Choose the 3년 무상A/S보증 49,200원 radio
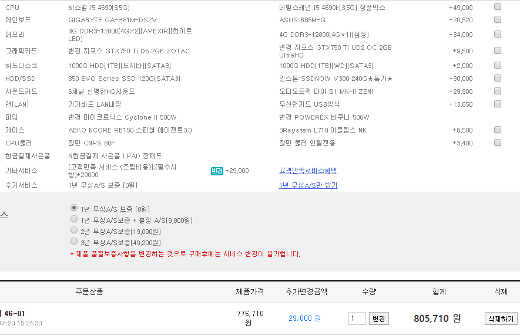The height and width of the screenshot is (336, 520). [74, 242]
